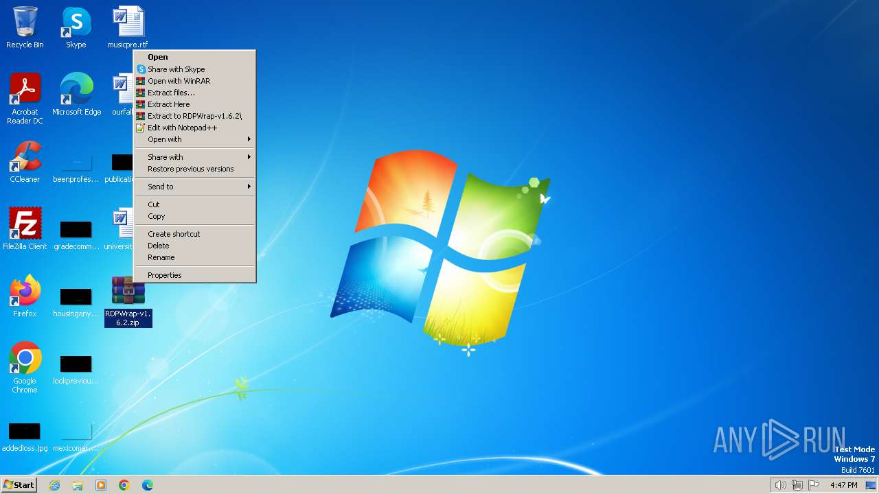Screen dimensions: 879x494
Task: Click Show desktop button at taskbar end
Action: [871, 485]
